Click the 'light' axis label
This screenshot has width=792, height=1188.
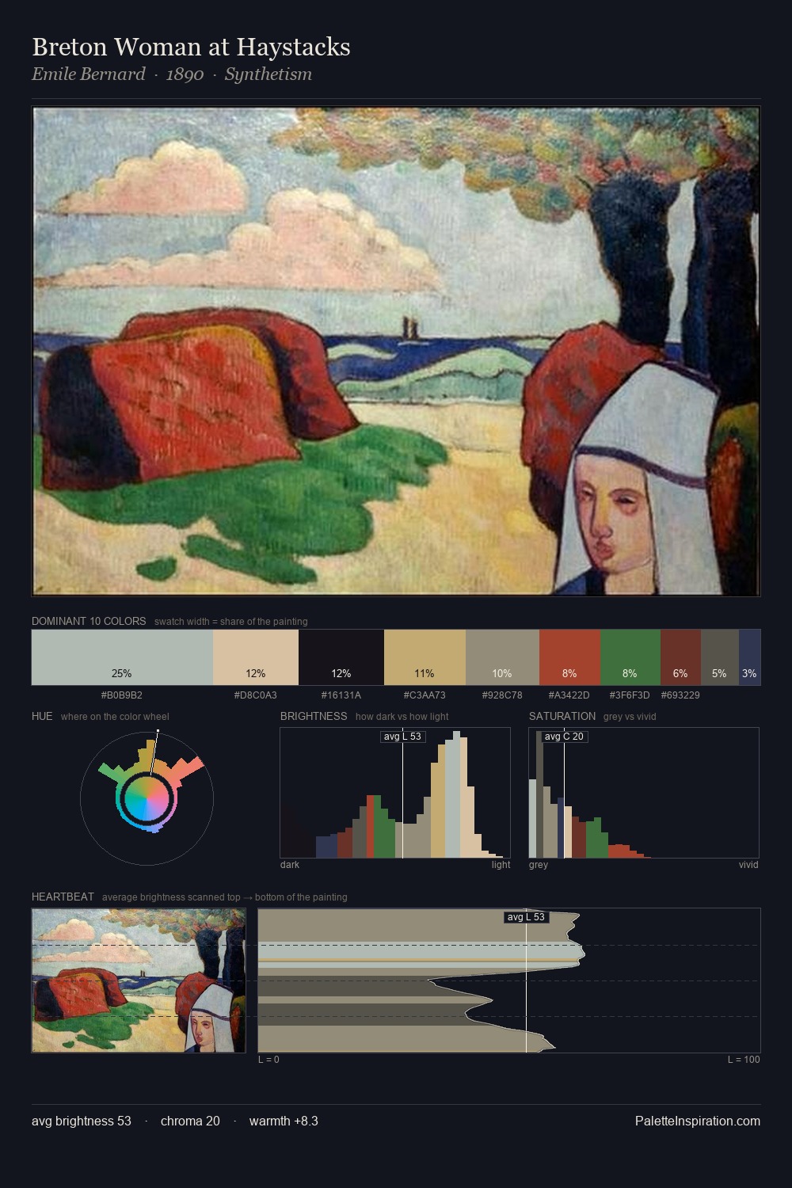click(x=501, y=865)
